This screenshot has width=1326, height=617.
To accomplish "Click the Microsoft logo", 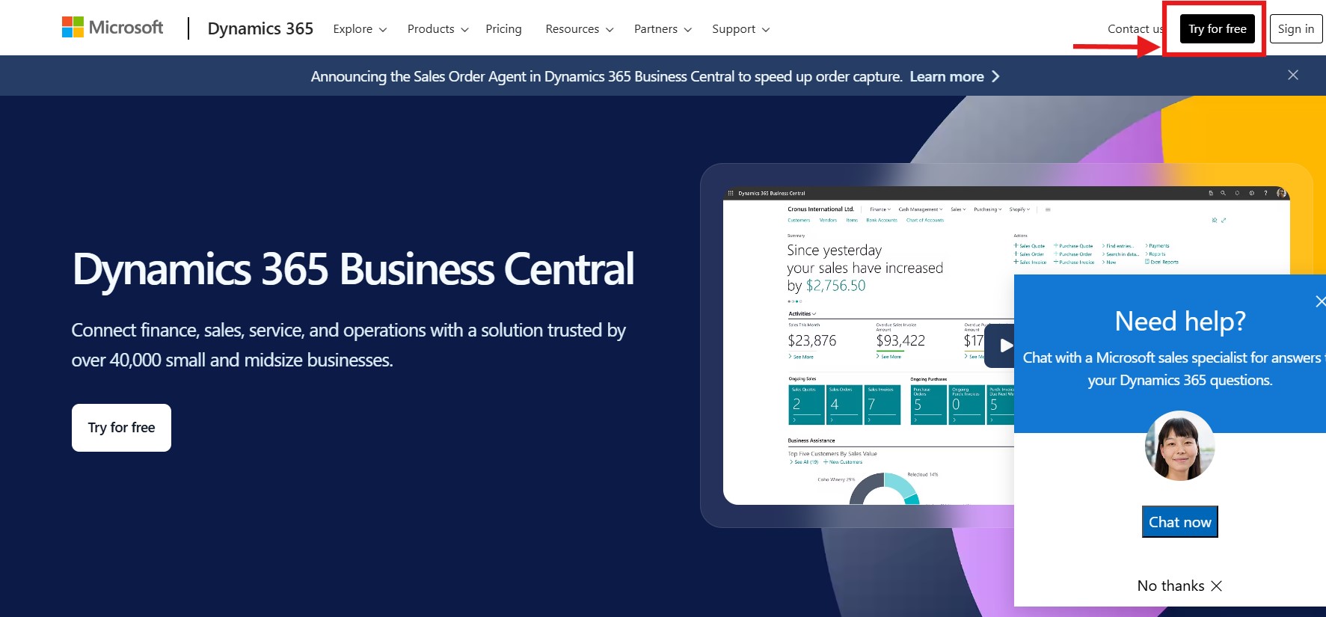I will pyautogui.click(x=112, y=28).
